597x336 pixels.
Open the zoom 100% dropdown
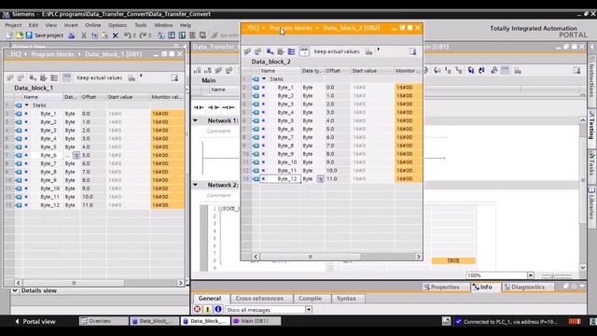[x=530, y=275]
